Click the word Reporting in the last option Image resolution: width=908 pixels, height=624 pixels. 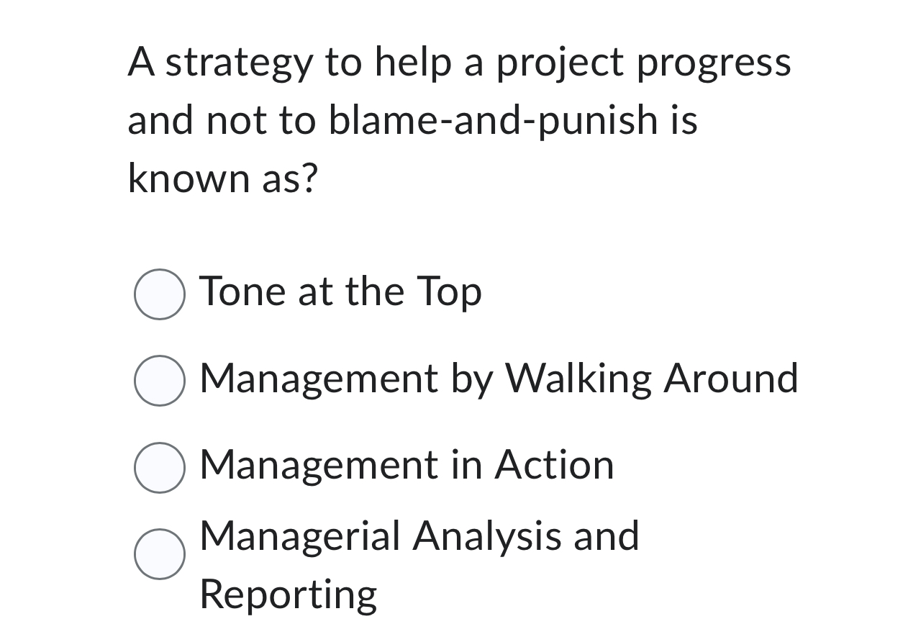[287, 592]
